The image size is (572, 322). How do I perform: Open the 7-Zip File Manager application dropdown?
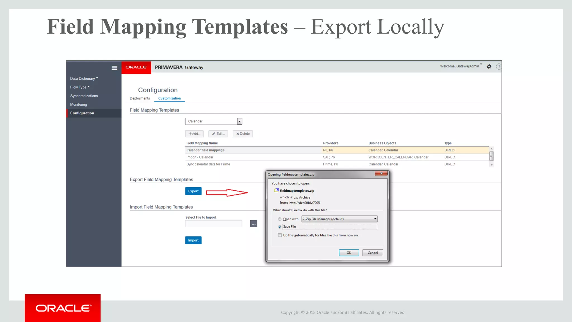(x=339, y=219)
